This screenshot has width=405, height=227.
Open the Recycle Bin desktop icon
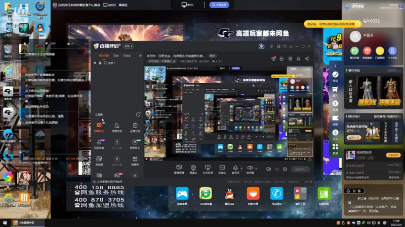coord(8,51)
